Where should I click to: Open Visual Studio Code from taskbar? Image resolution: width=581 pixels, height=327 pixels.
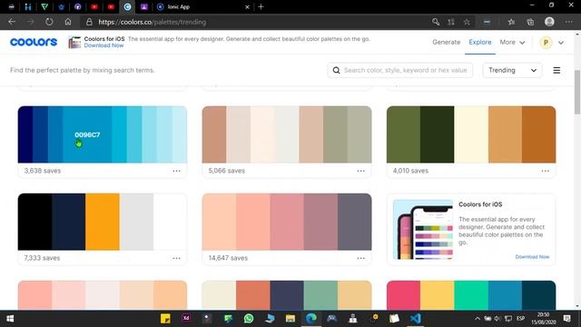pos(416,319)
